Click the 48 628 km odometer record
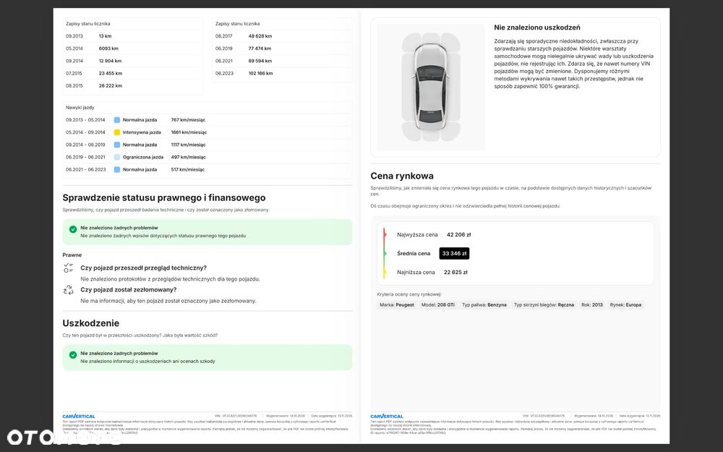723x452 pixels. click(260, 36)
